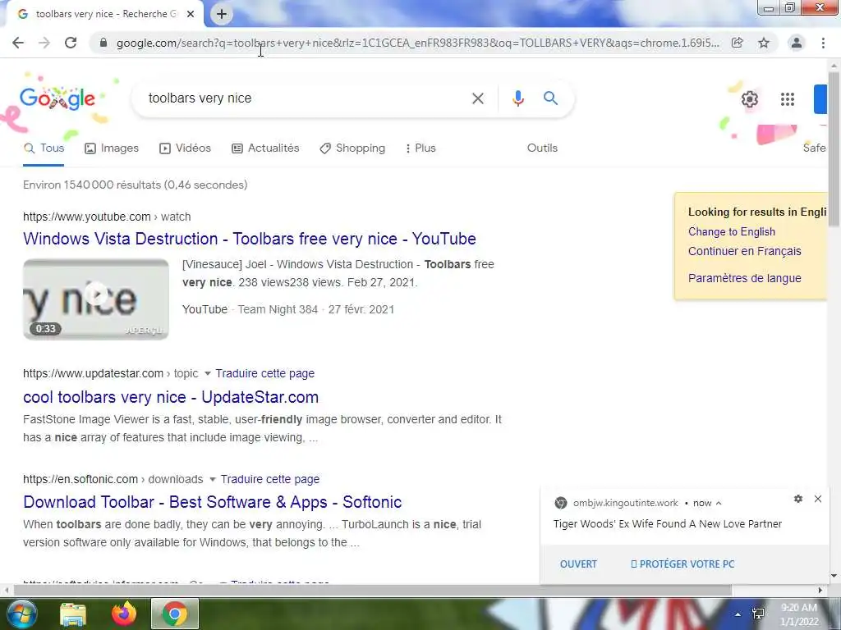Start voice search with the microphone icon

click(518, 98)
